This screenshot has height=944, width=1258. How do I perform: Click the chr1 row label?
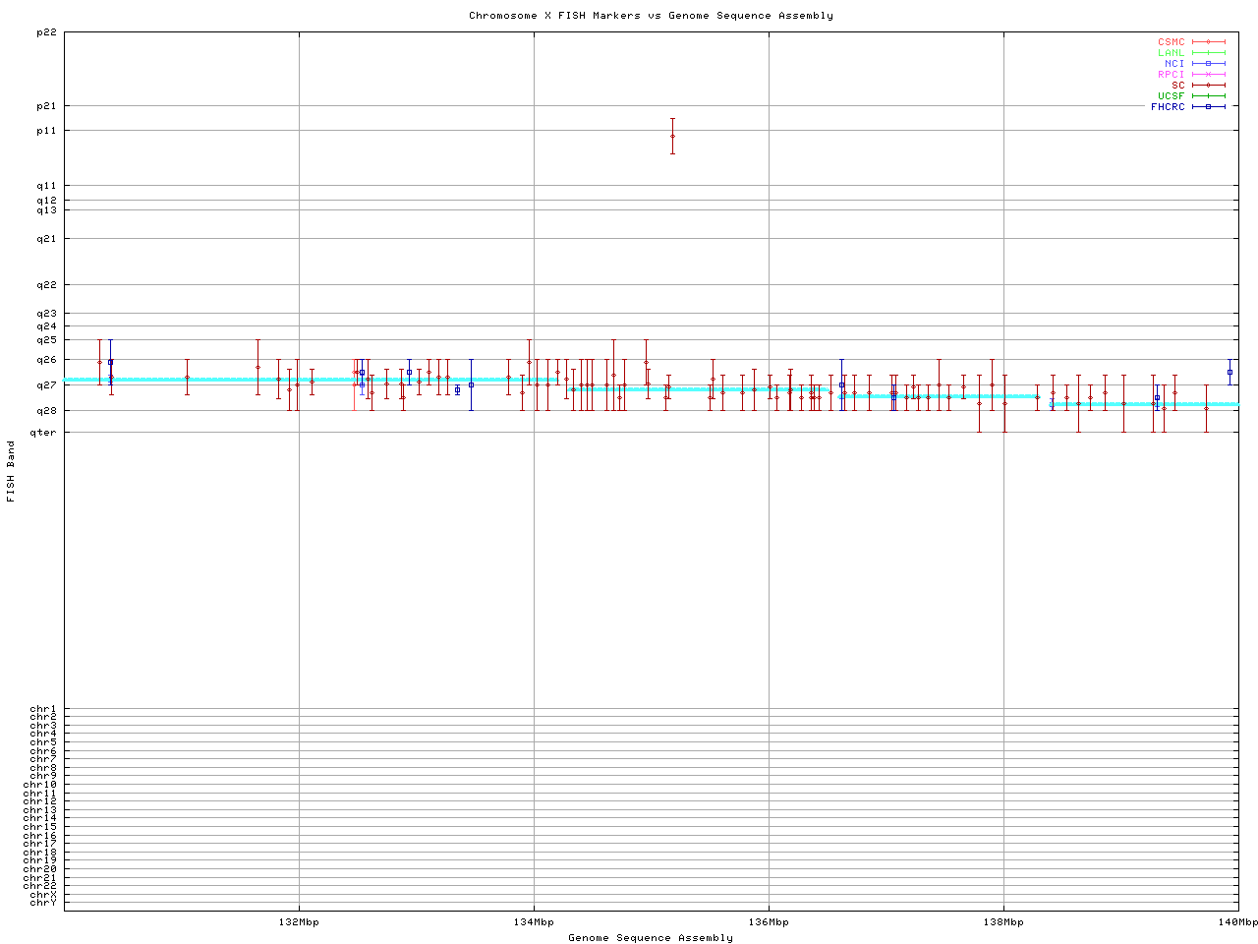click(x=43, y=709)
